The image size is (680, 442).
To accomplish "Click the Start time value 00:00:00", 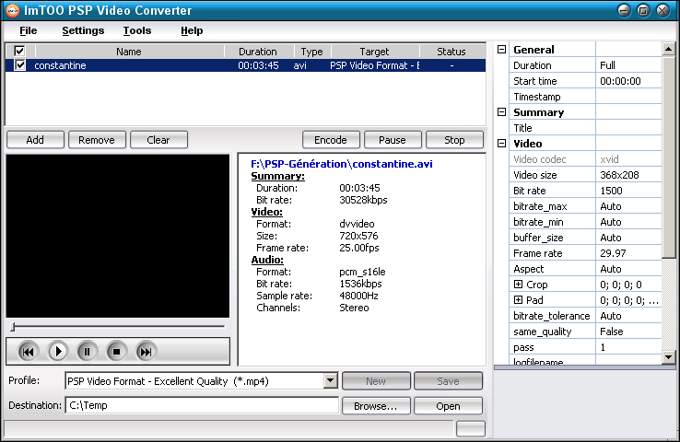I will click(621, 81).
